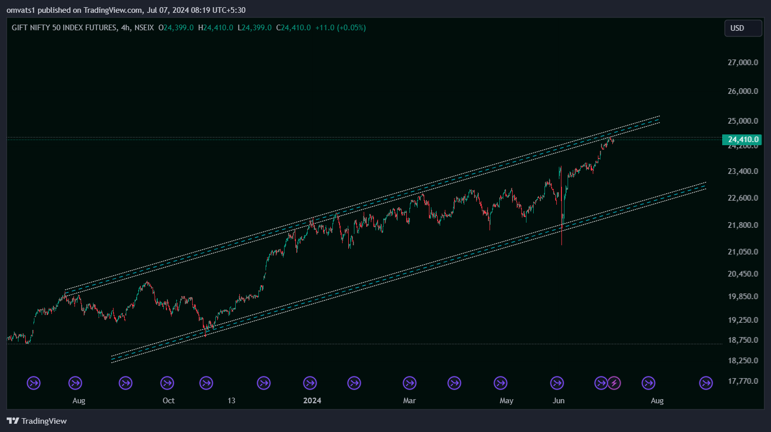Click the 20,450.0 price axis label
This screenshot has width=771, height=432.
743,274
